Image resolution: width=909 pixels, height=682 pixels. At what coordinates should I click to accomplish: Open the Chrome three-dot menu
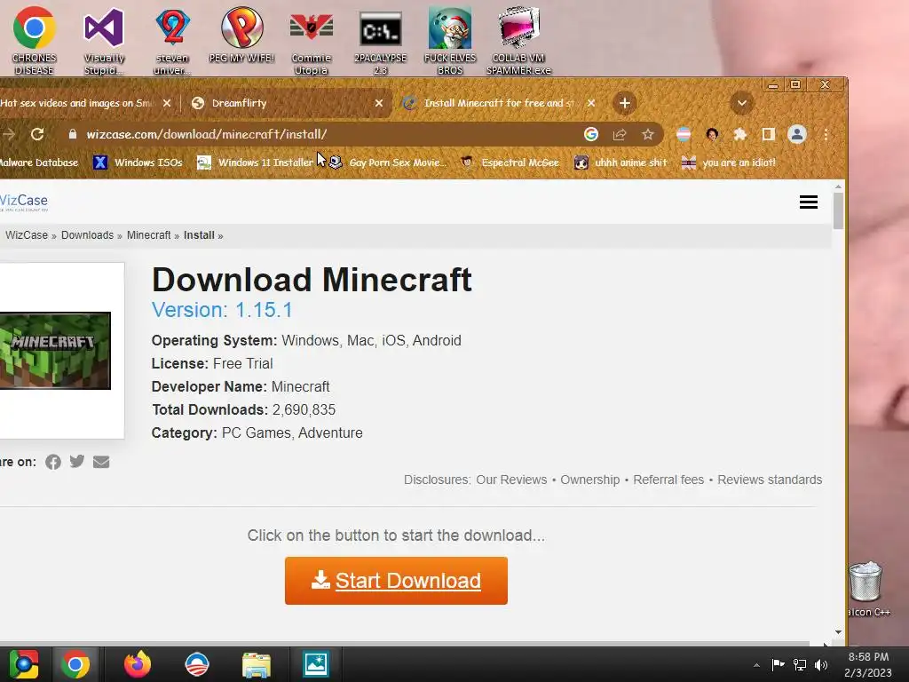pos(826,135)
